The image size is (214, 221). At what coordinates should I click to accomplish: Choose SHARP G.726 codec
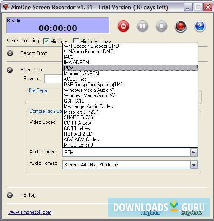point(130,117)
